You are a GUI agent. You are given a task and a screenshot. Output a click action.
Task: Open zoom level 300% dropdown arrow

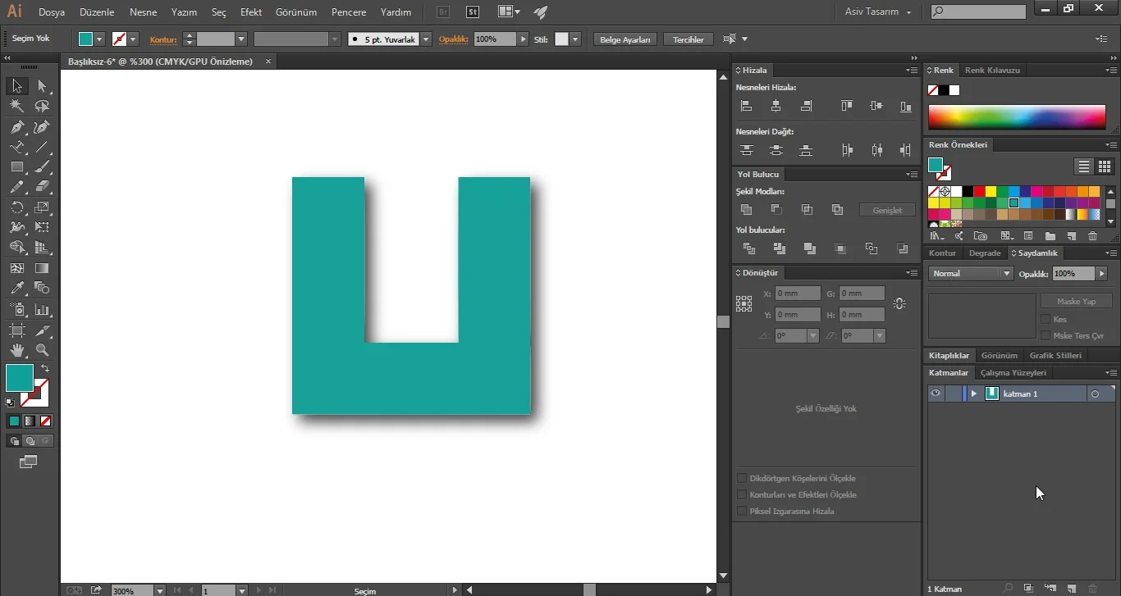159,590
